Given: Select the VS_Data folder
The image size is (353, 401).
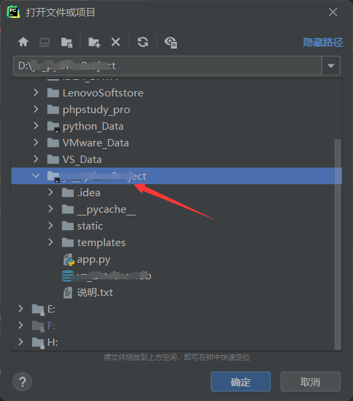Looking at the screenshot, I should pyautogui.click(x=82, y=160).
